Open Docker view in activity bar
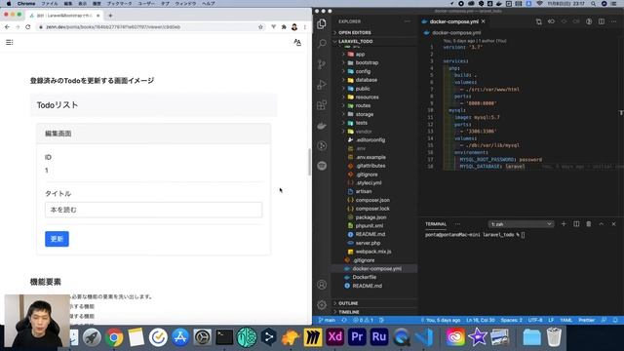This screenshot has height=351, width=624. click(322, 126)
